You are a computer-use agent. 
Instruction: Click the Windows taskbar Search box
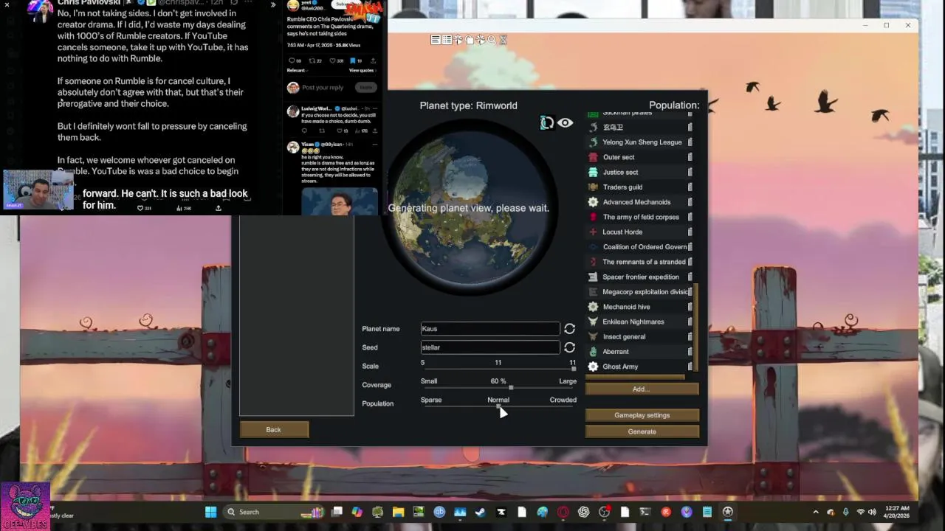coord(273,512)
